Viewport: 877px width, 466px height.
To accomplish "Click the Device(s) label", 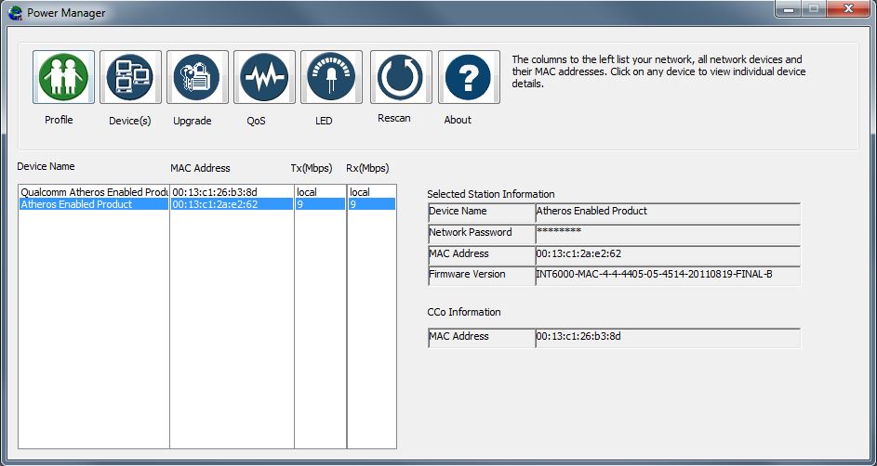I will click(x=130, y=121).
